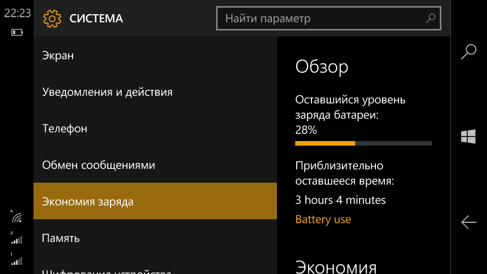The height and width of the screenshot is (274, 487).
Task: Click the orange battery level progress bar
Action: click(363, 144)
